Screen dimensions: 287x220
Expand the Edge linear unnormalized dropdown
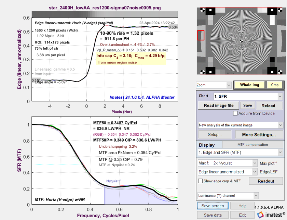tap(228, 172)
